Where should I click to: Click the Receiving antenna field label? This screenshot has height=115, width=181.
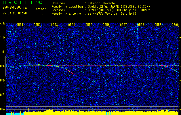66,14
